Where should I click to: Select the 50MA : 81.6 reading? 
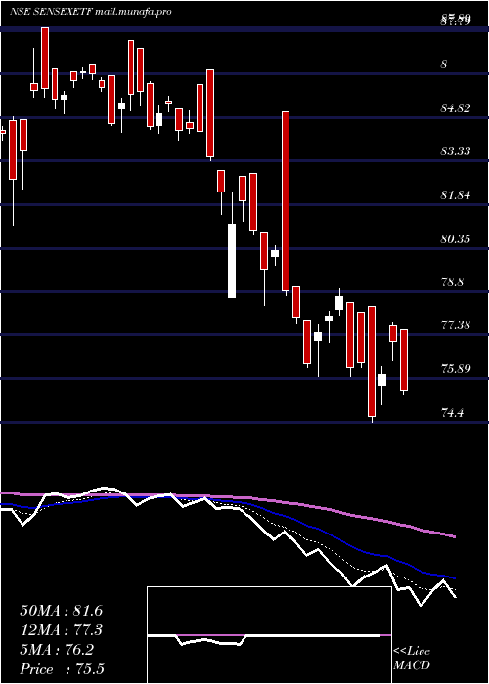pyautogui.click(x=61, y=611)
